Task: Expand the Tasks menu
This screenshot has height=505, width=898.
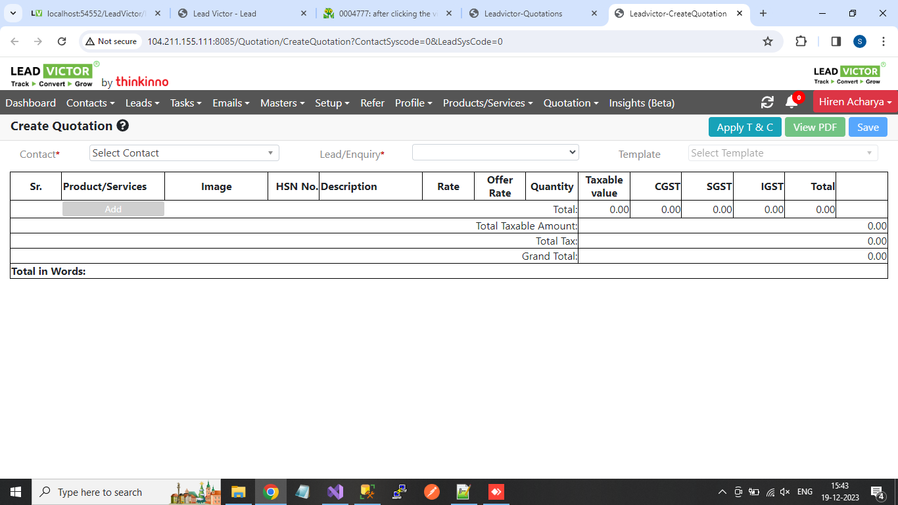Action: pyautogui.click(x=185, y=103)
